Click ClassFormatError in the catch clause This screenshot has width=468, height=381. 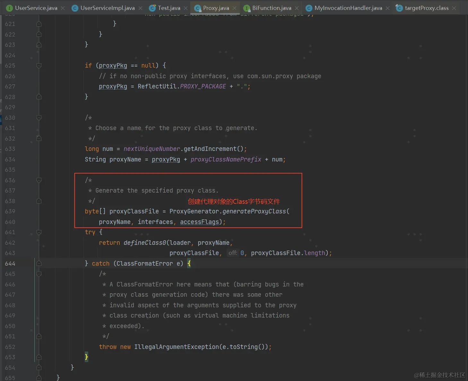[x=145, y=264]
